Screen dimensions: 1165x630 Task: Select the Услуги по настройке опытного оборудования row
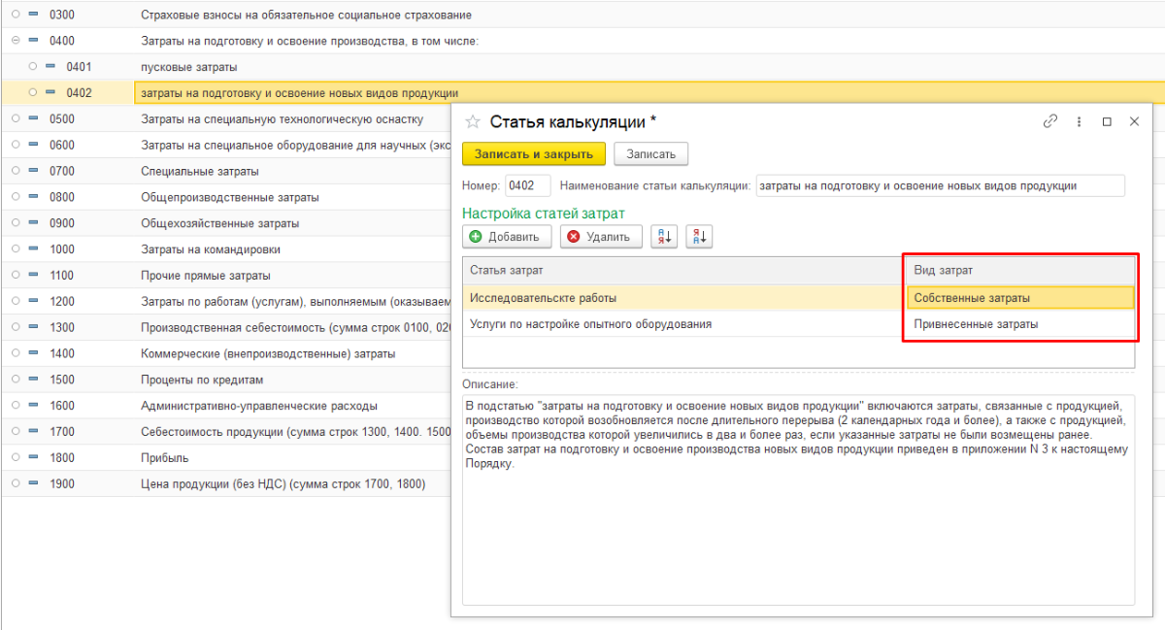[683, 324]
